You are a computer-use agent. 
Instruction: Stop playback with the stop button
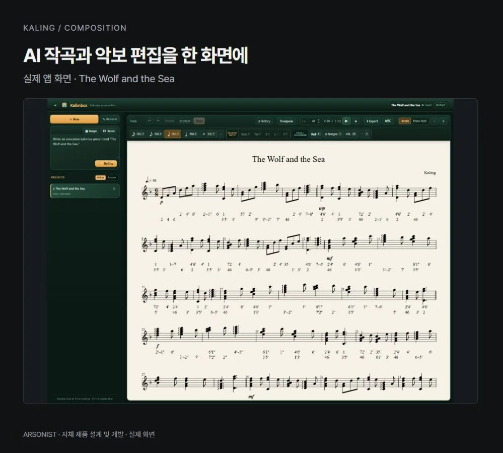click(356, 121)
